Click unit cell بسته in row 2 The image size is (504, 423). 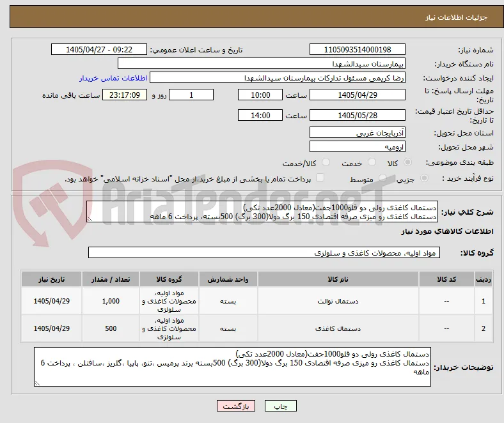228,328
